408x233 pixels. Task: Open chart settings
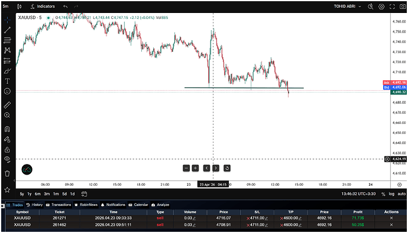click(x=381, y=6)
